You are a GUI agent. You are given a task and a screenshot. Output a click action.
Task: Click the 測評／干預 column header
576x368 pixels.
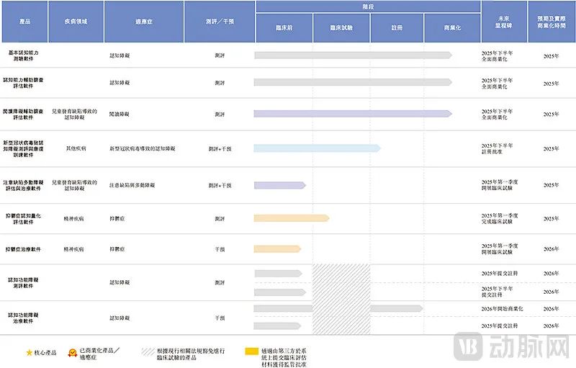tap(219, 22)
